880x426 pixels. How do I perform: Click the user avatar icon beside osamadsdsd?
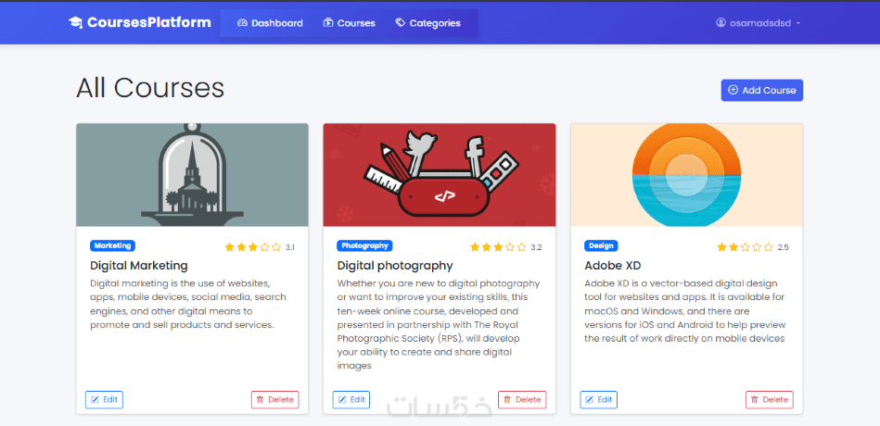coord(721,23)
